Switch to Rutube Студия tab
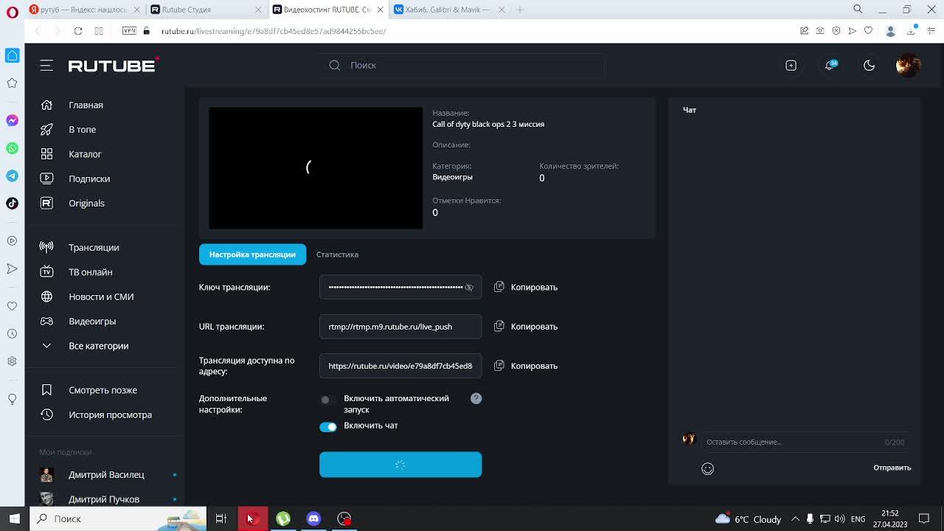 tap(204, 10)
